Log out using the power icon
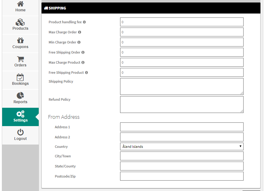This screenshot has height=191, width=266. click(20, 132)
